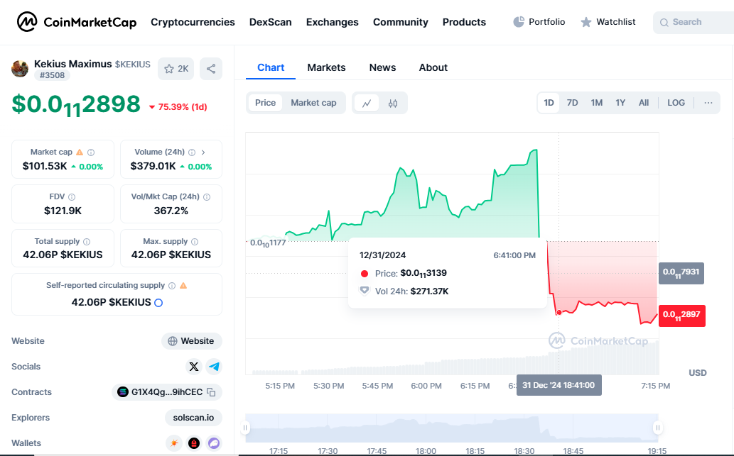Open DexScan nav menu
Viewport: 734px width, 456px height.
tap(271, 22)
